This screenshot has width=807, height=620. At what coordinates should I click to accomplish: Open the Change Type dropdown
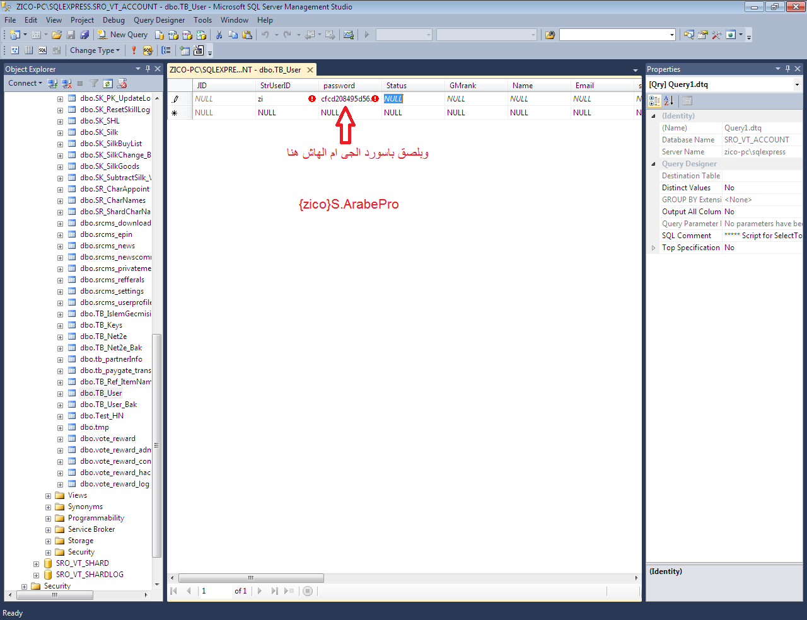click(95, 50)
